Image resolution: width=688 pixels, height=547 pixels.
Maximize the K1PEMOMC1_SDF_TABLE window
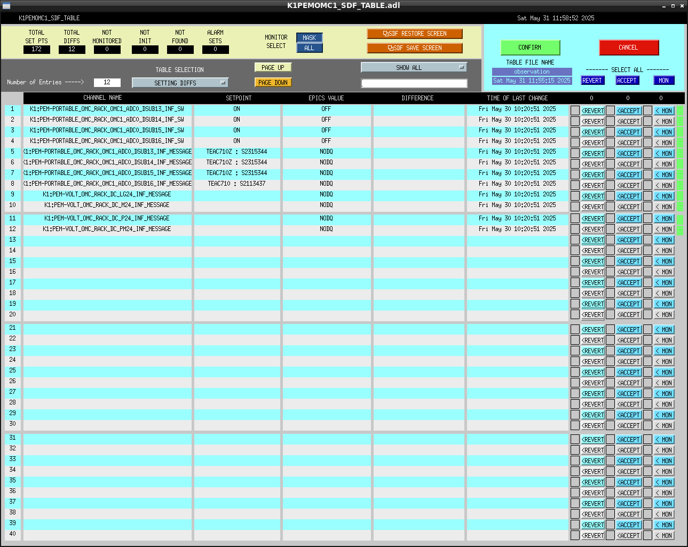(673, 5)
